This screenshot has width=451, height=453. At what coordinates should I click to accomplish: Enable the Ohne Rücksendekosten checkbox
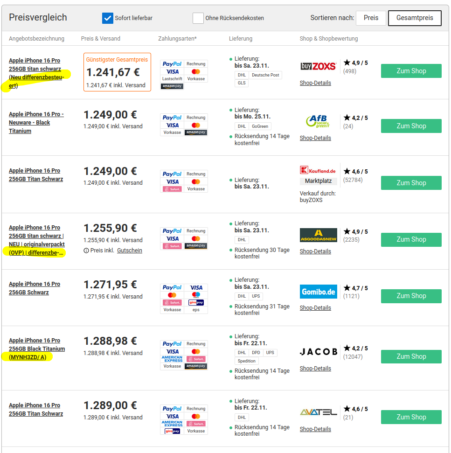click(x=198, y=18)
